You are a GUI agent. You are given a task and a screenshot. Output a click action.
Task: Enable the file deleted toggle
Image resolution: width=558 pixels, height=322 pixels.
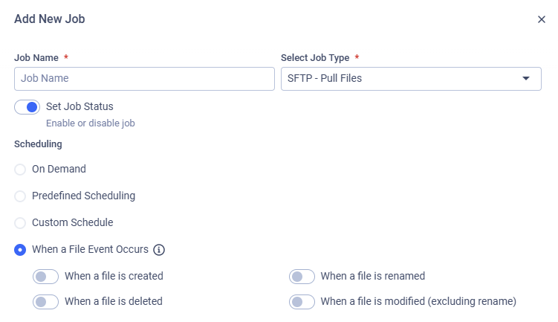[45, 302]
